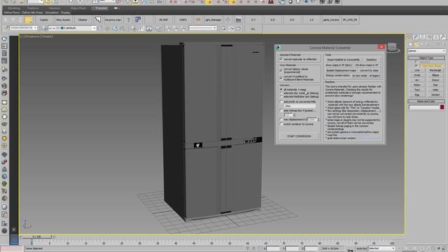Toggle convert specular to reflection checkbox
Screen dimensions: 448x252
tap(281, 59)
